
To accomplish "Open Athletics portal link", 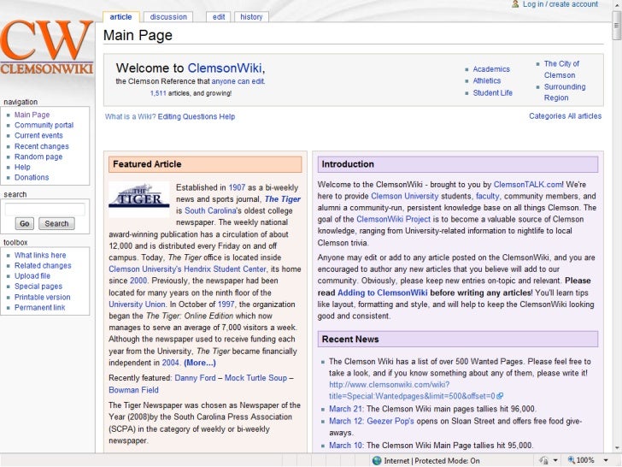I will click(x=487, y=80).
